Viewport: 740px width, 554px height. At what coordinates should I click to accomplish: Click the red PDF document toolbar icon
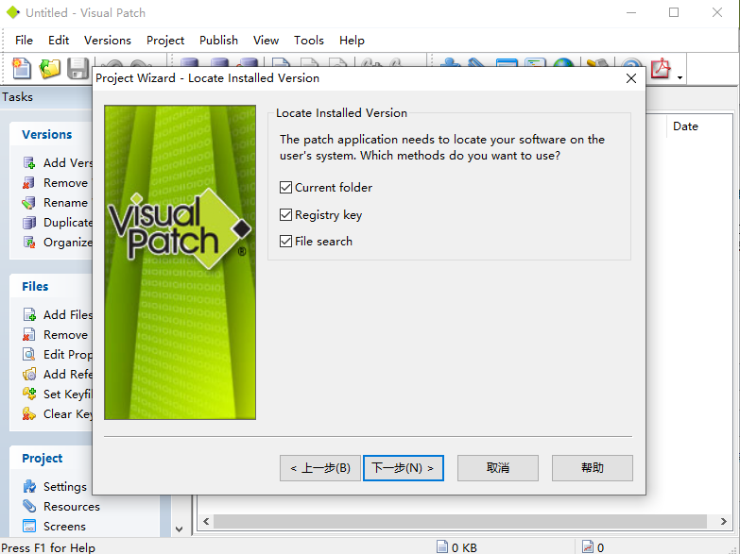point(661,68)
